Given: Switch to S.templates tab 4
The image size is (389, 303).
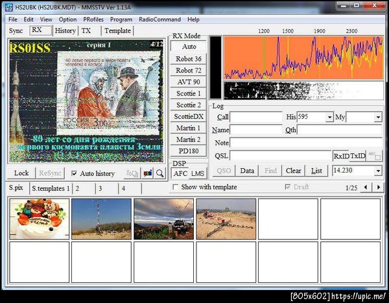Looking at the screenshot, I should [130, 189].
